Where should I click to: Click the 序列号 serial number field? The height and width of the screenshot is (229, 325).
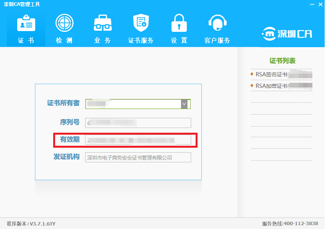(x=138, y=123)
